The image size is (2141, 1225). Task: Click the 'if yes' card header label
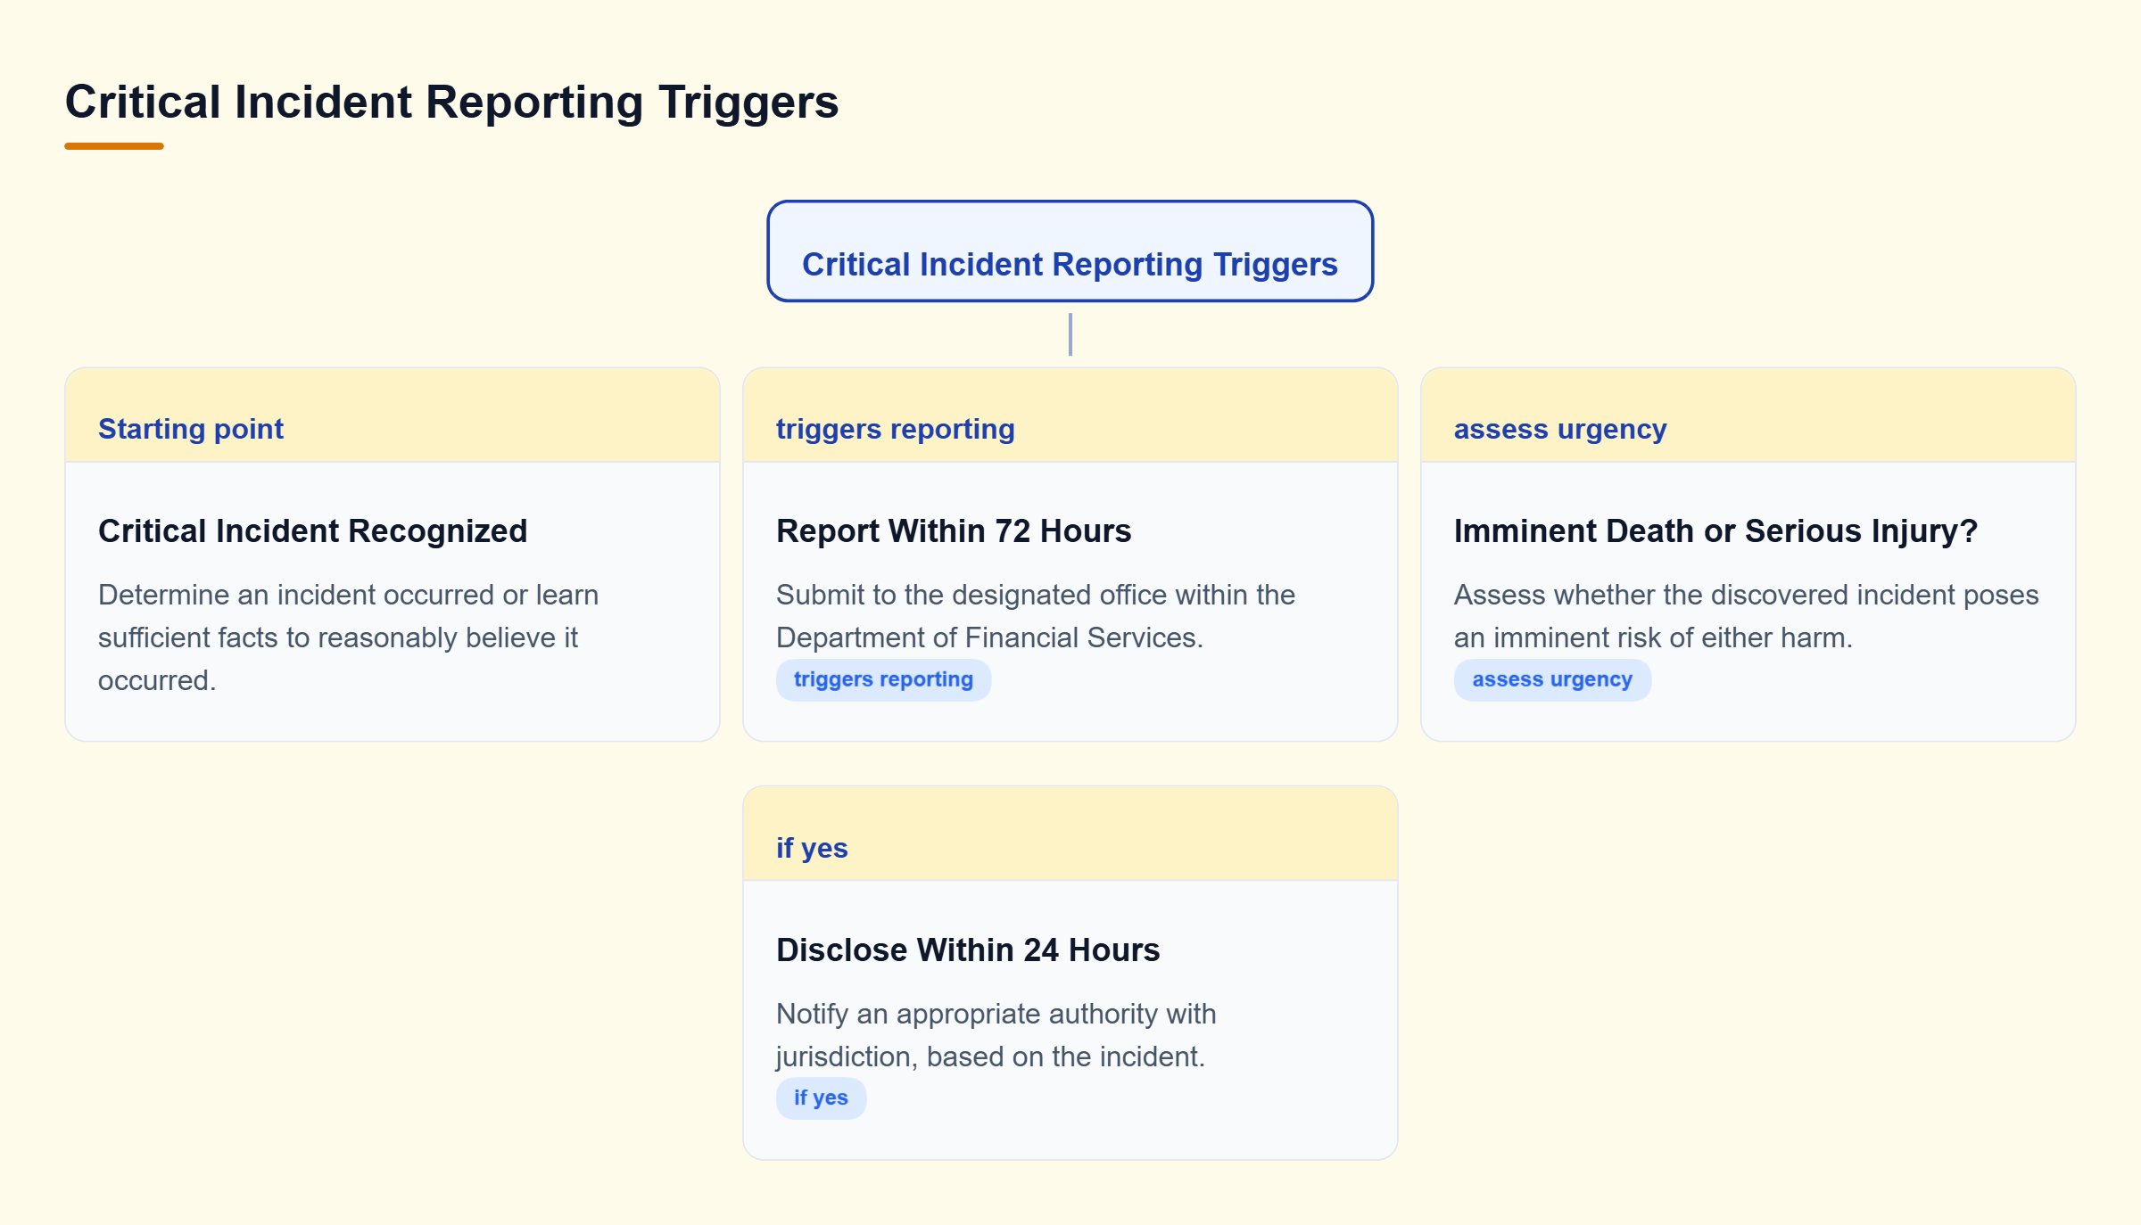[x=812, y=848]
